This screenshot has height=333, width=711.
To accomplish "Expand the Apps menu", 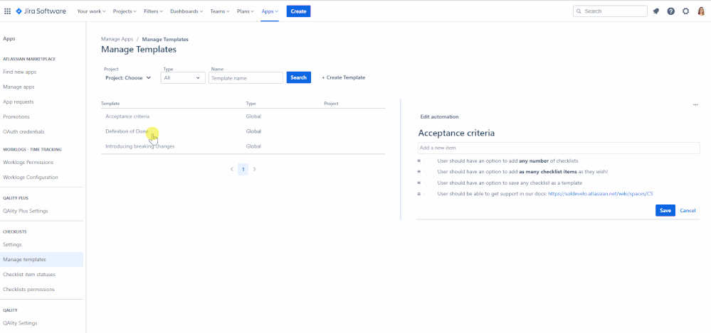I will [x=270, y=11].
